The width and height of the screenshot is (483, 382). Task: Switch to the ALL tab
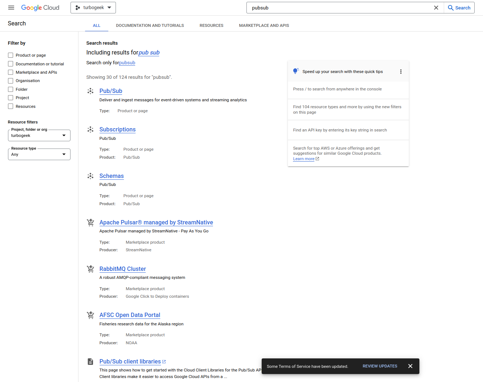tap(97, 25)
